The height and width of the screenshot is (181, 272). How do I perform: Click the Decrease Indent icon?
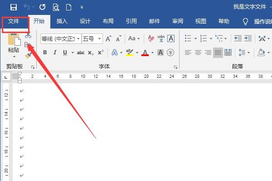[x=238, y=38]
